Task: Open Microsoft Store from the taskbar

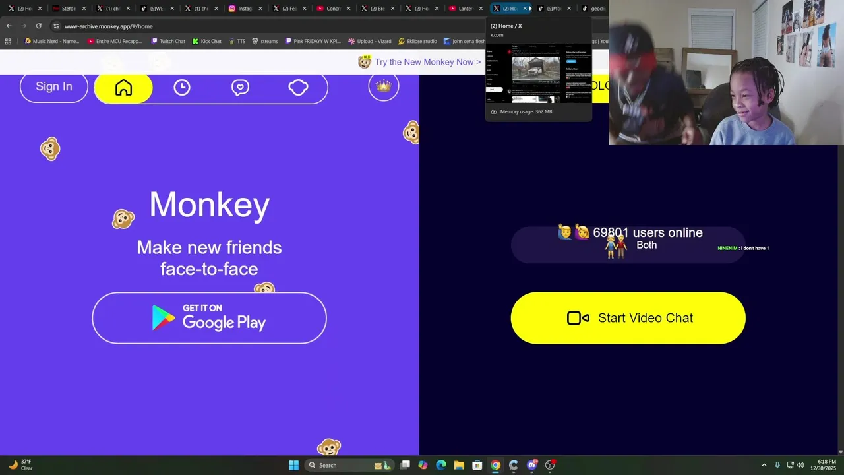Action: coord(477,465)
